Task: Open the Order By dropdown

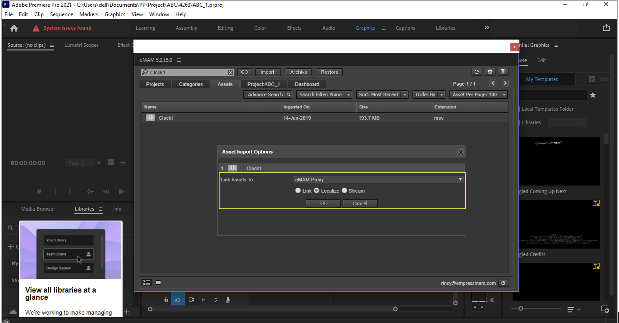Action: [429, 95]
